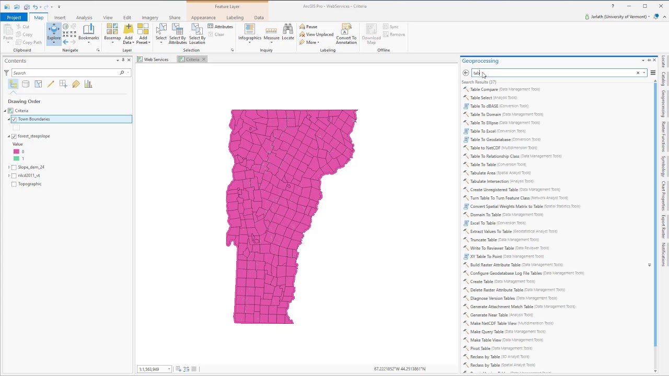
Task: Collapse the Town Boundaries layer
Action: [9, 119]
